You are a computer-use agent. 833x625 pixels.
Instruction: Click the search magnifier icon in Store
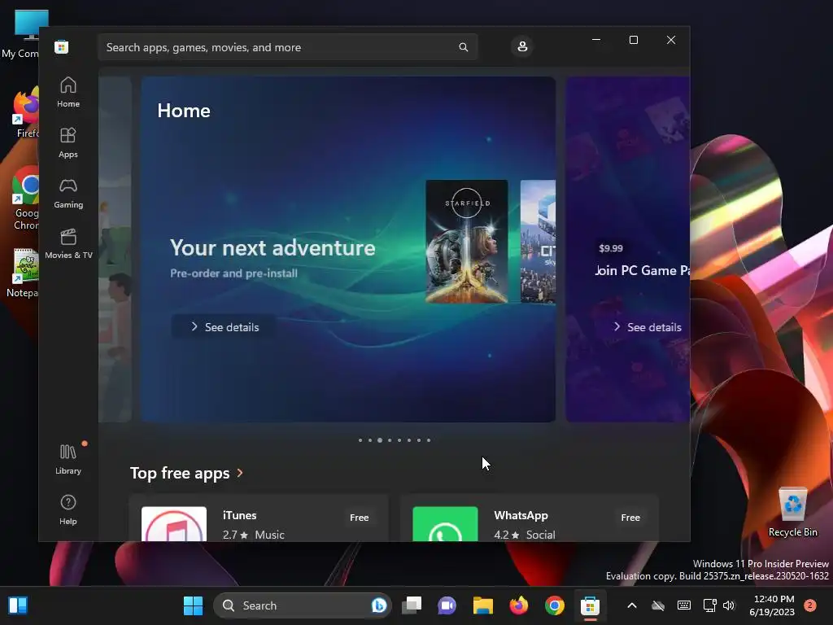coord(463,47)
